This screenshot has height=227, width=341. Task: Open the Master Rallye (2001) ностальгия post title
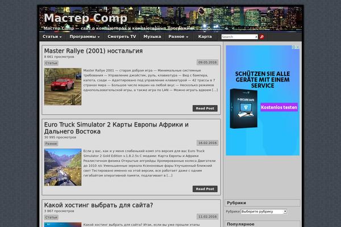93,51
